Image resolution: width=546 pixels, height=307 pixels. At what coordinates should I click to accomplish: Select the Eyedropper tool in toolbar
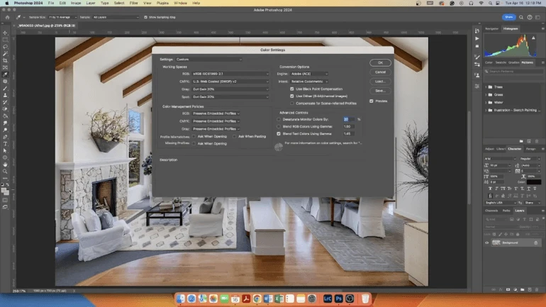5,74
